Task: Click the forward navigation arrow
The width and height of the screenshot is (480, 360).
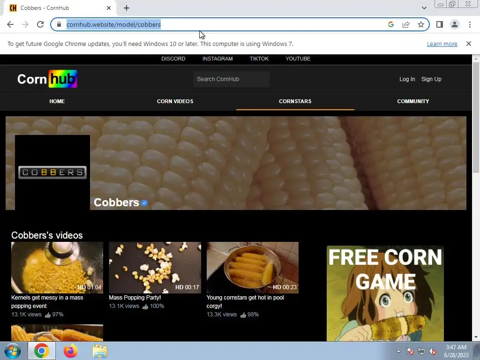Action: 25,24
